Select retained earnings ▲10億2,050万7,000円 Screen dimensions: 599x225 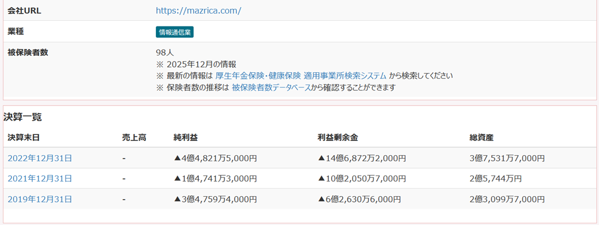[x=362, y=178]
